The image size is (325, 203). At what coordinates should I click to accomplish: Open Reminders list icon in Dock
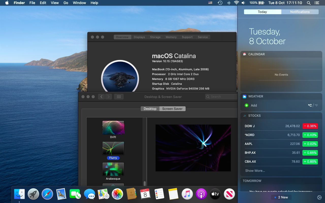point(159,194)
